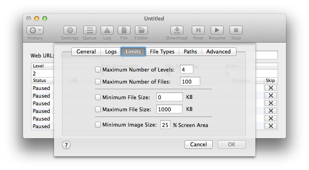This screenshot has width=309, height=170.
Task: Click the Cancel button
Action: pos(198,144)
